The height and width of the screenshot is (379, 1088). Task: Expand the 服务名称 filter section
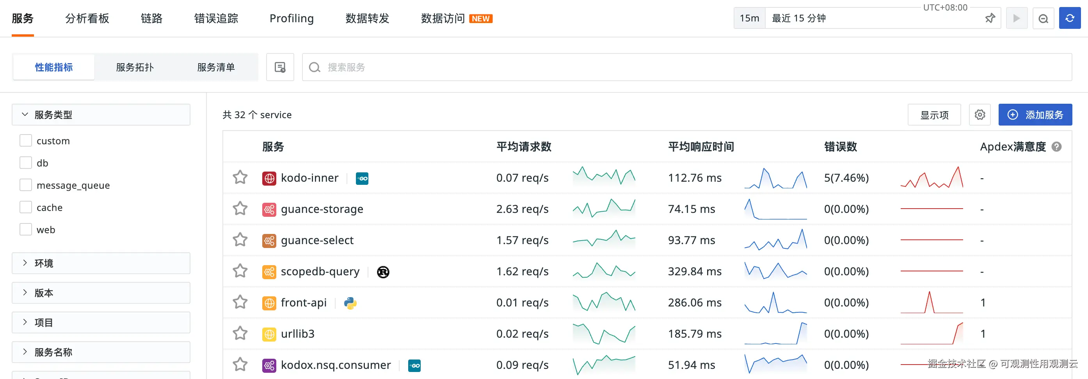(x=101, y=352)
